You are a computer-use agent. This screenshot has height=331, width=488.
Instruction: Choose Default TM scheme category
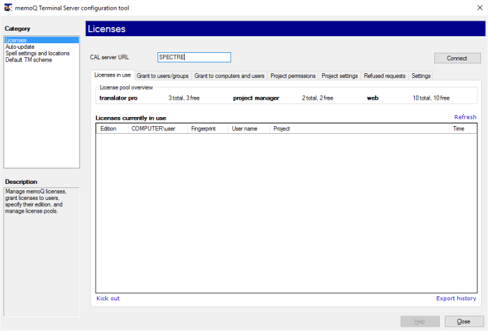coord(29,60)
